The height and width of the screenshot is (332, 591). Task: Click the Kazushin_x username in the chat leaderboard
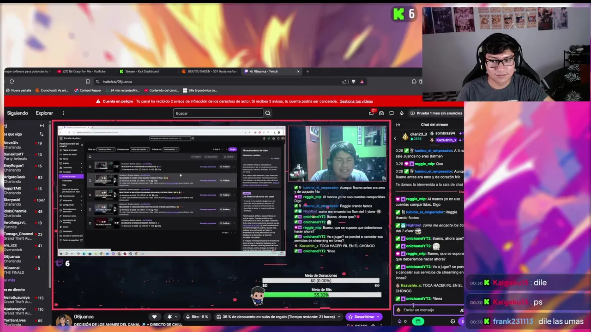pos(446,140)
